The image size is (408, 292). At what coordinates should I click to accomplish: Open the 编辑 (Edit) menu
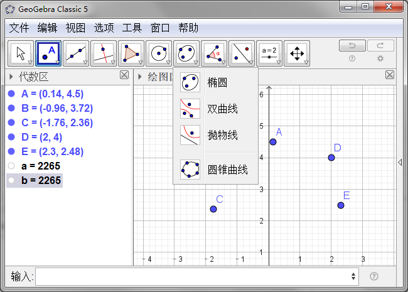(x=47, y=28)
